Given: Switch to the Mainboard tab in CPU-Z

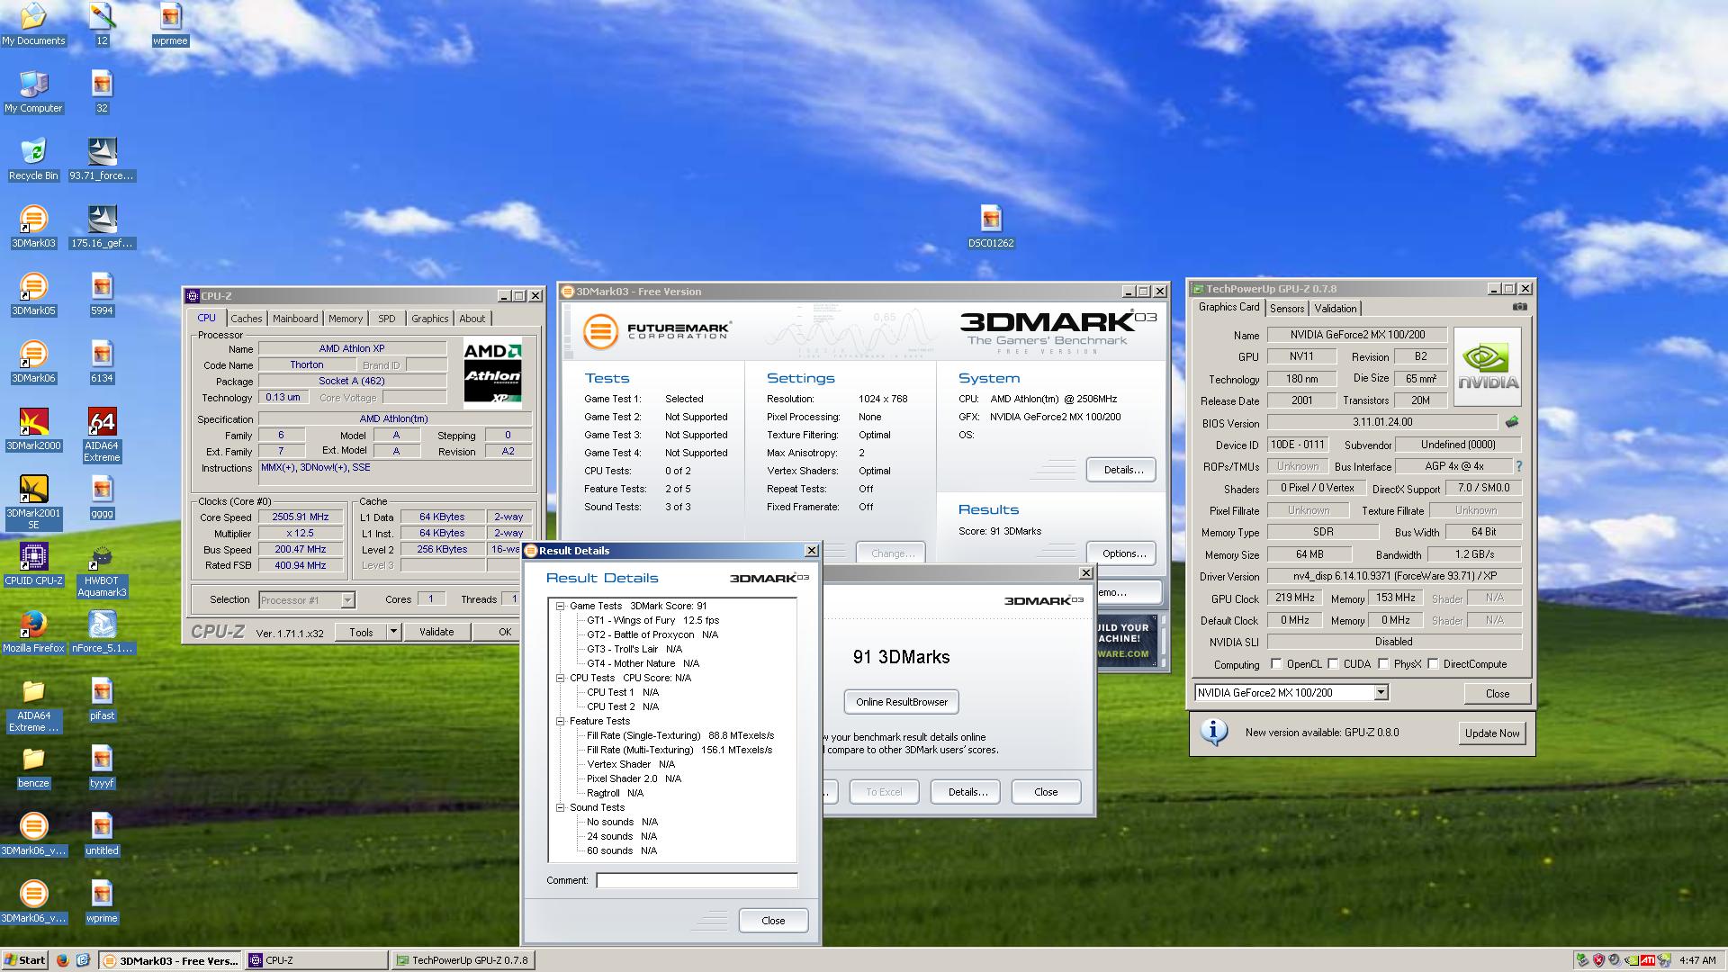Looking at the screenshot, I should pos(295,319).
